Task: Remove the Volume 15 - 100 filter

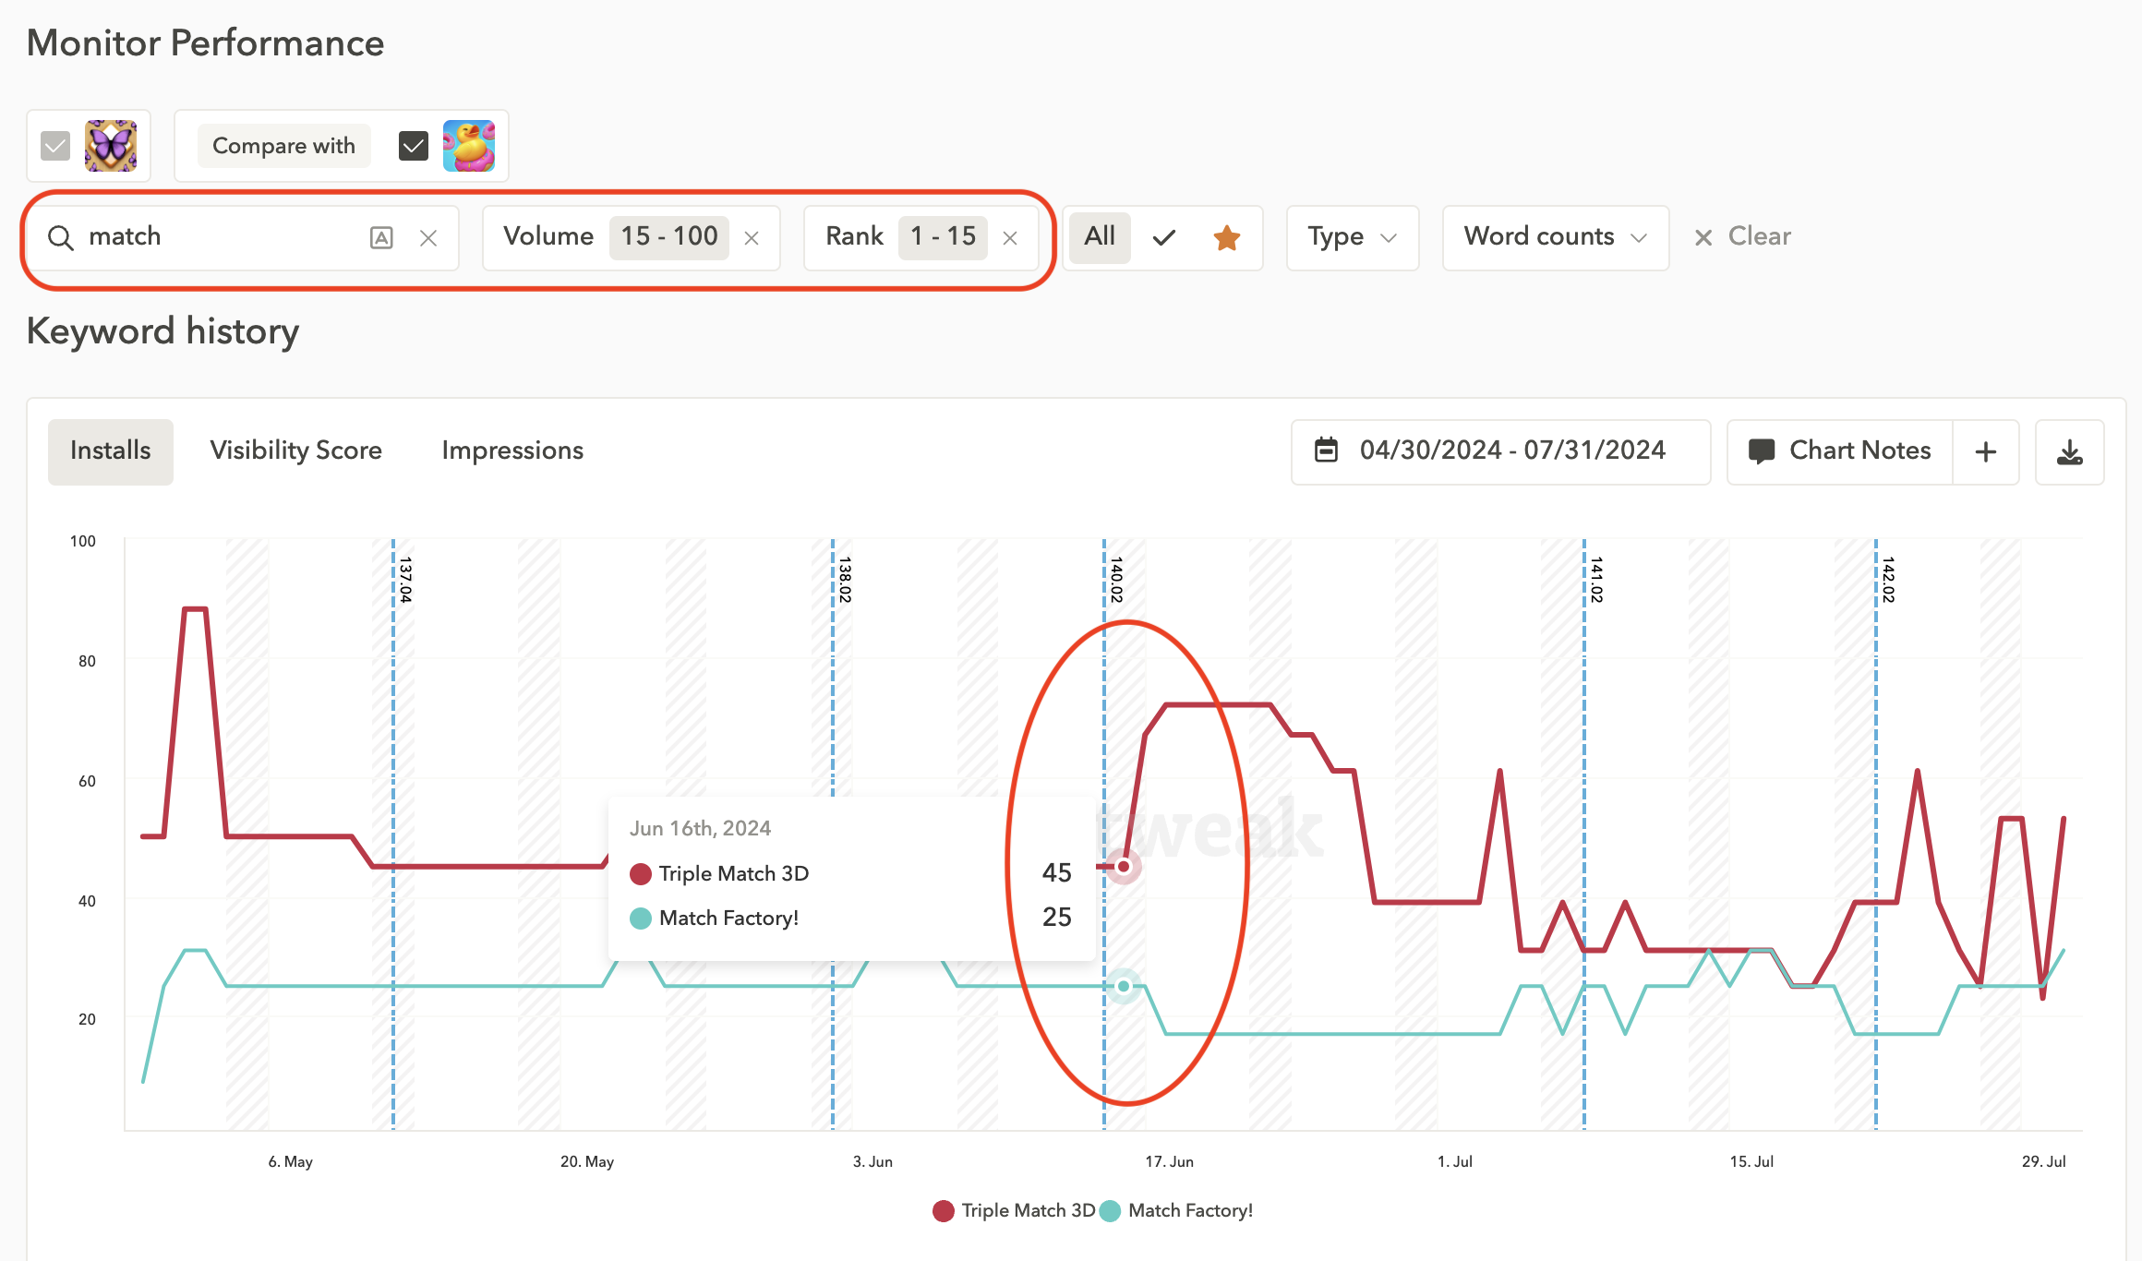Action: point(752,238)
